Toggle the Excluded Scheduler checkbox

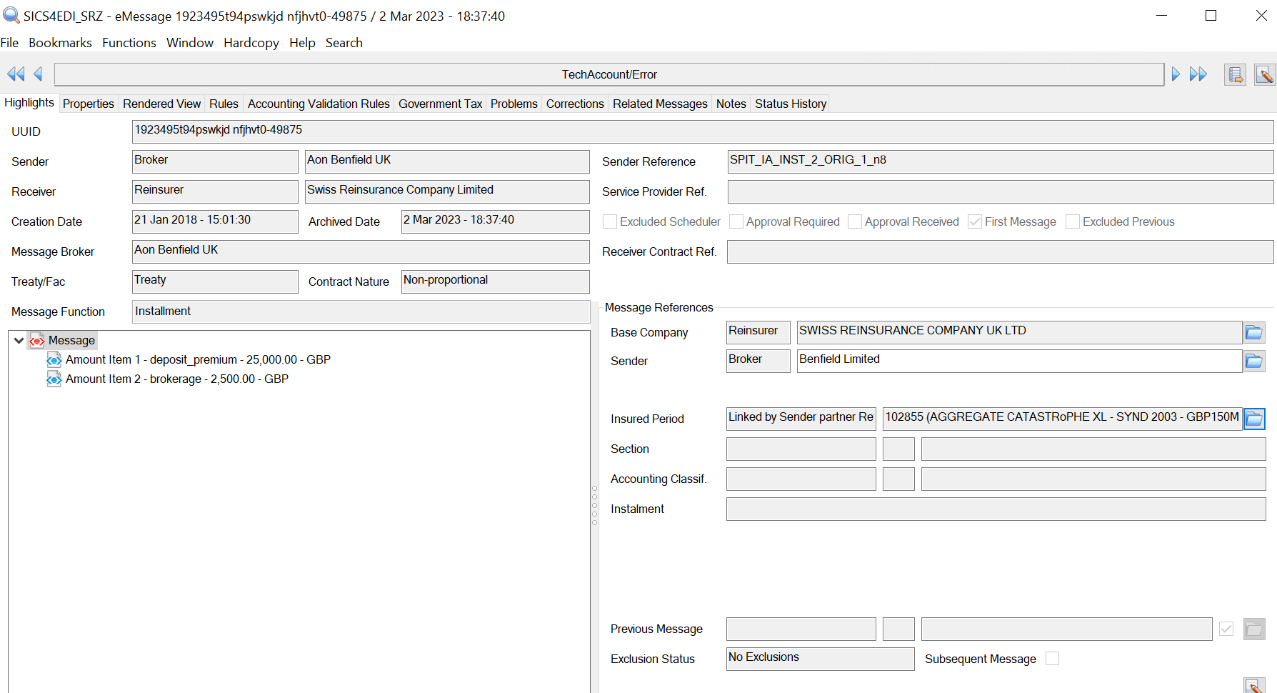point(610,222)
